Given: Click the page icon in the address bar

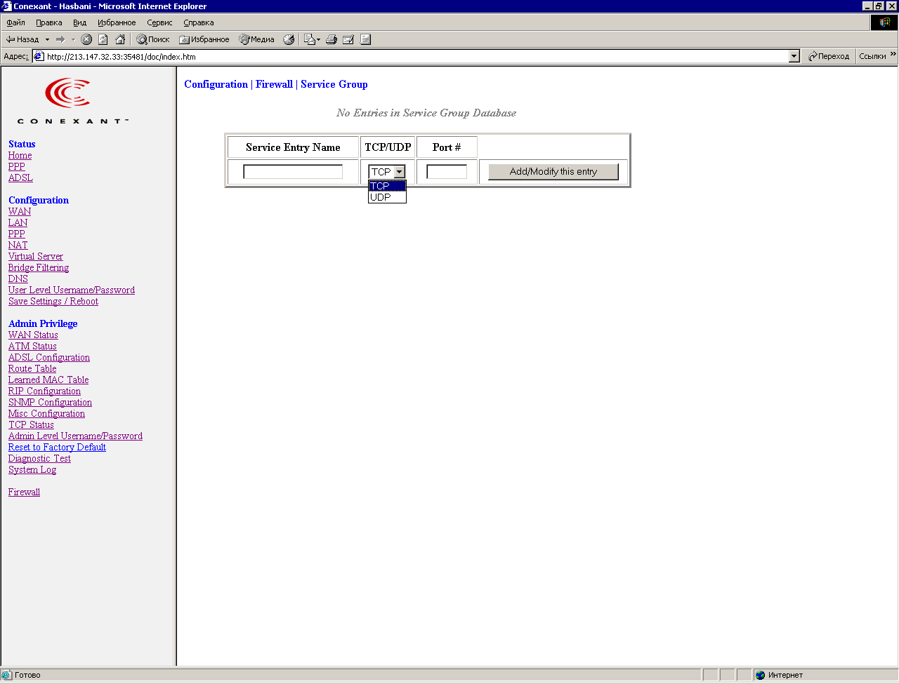Looking at the screenshot, I should pos(39,56).
